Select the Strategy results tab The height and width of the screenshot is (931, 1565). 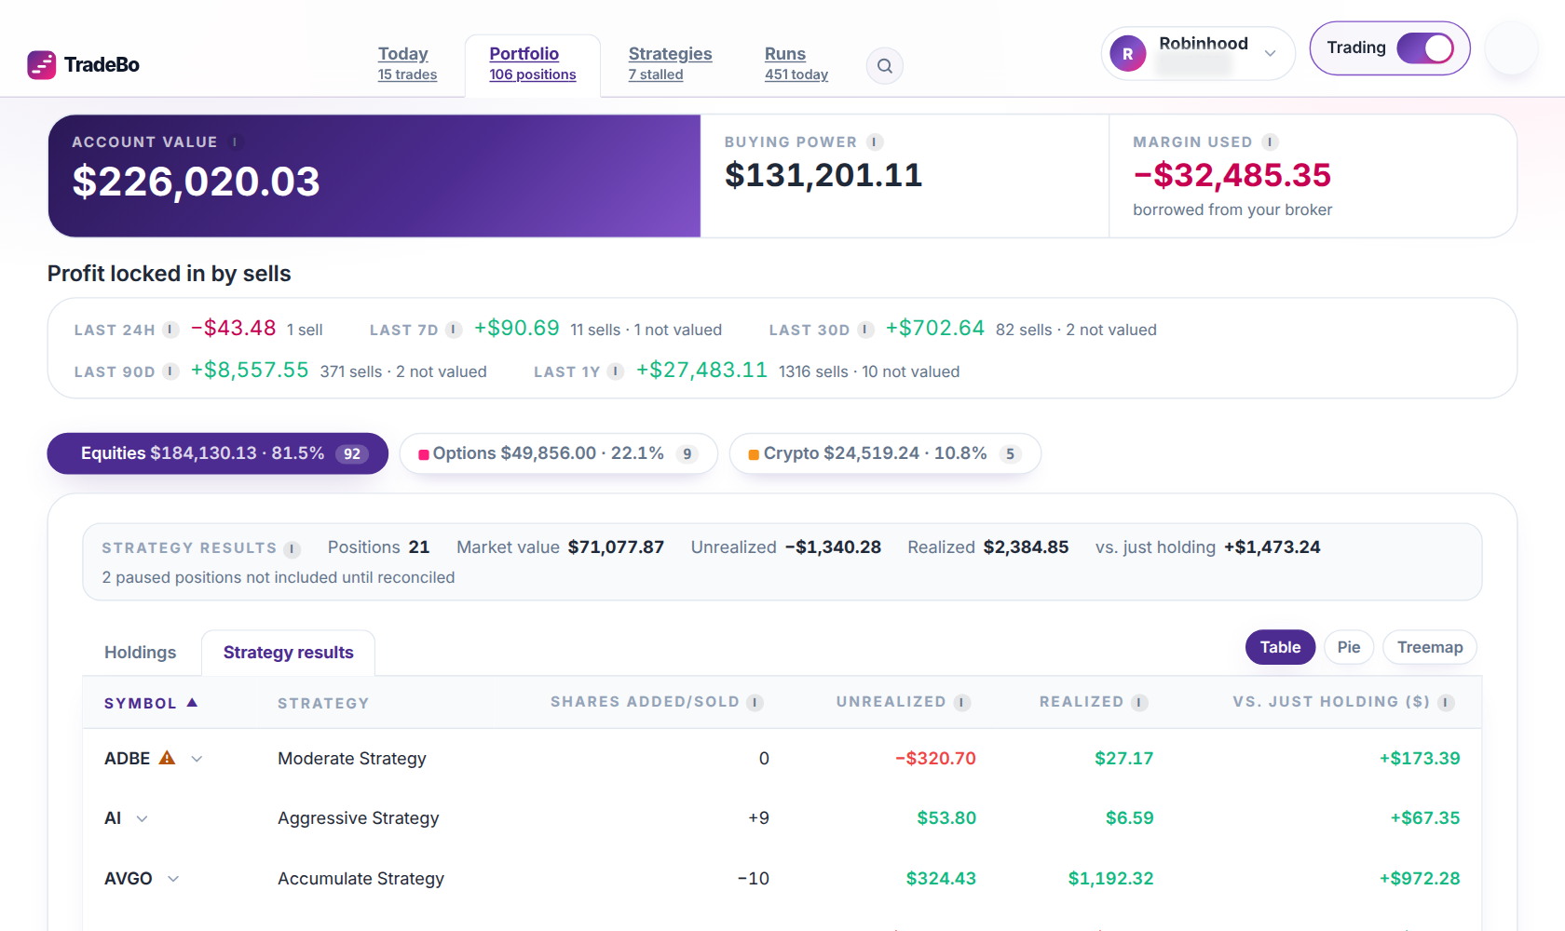click(289, 653)
